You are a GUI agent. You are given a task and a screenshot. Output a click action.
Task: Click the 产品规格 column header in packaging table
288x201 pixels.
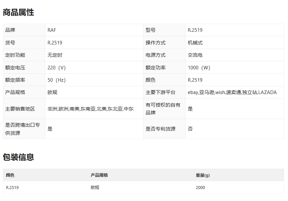click(x=99, y=175)
